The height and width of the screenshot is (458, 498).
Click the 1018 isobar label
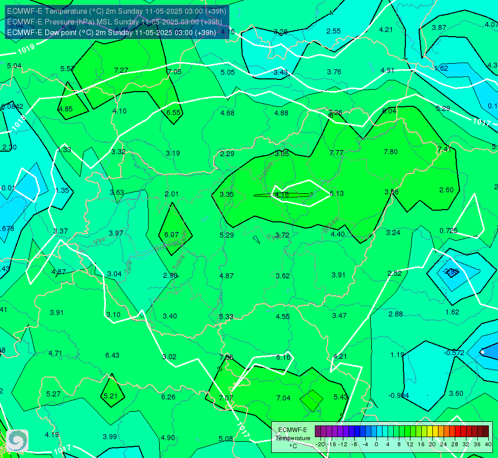pos(19,123)
